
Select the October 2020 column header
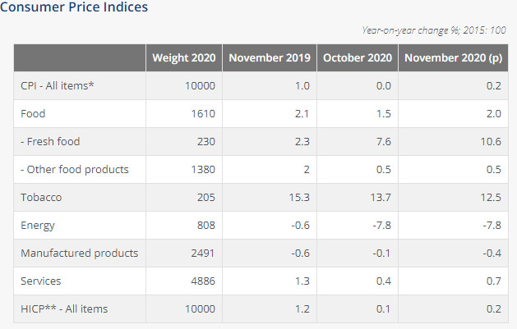pos(357,57)
